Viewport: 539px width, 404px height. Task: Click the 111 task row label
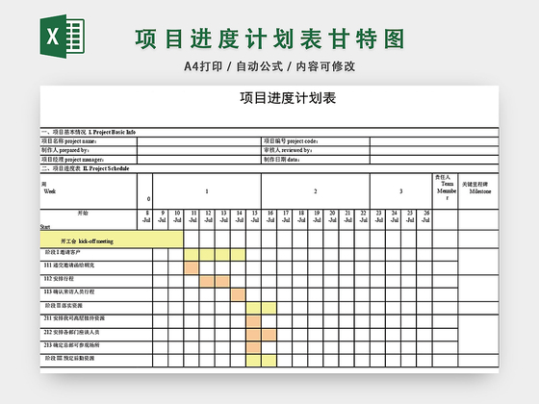pyautogui.click(x=69, y=265)
